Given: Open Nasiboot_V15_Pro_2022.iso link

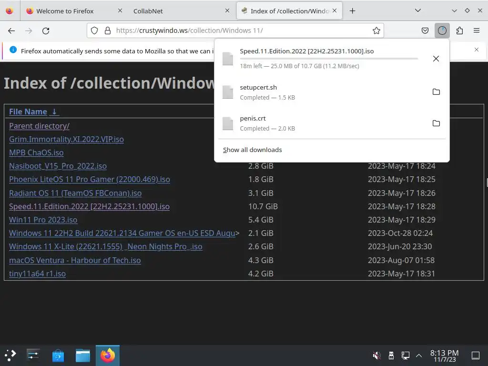Looking at the screenshot, I should click(58, 166).
